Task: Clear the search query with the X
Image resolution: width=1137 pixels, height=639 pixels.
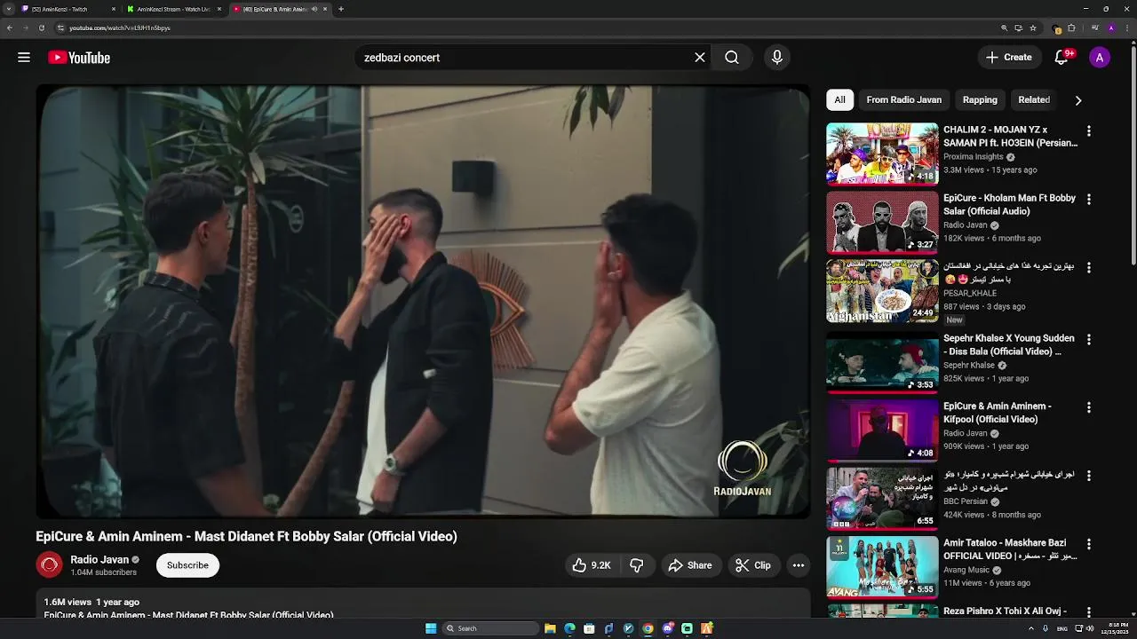Action: [700, 58]
